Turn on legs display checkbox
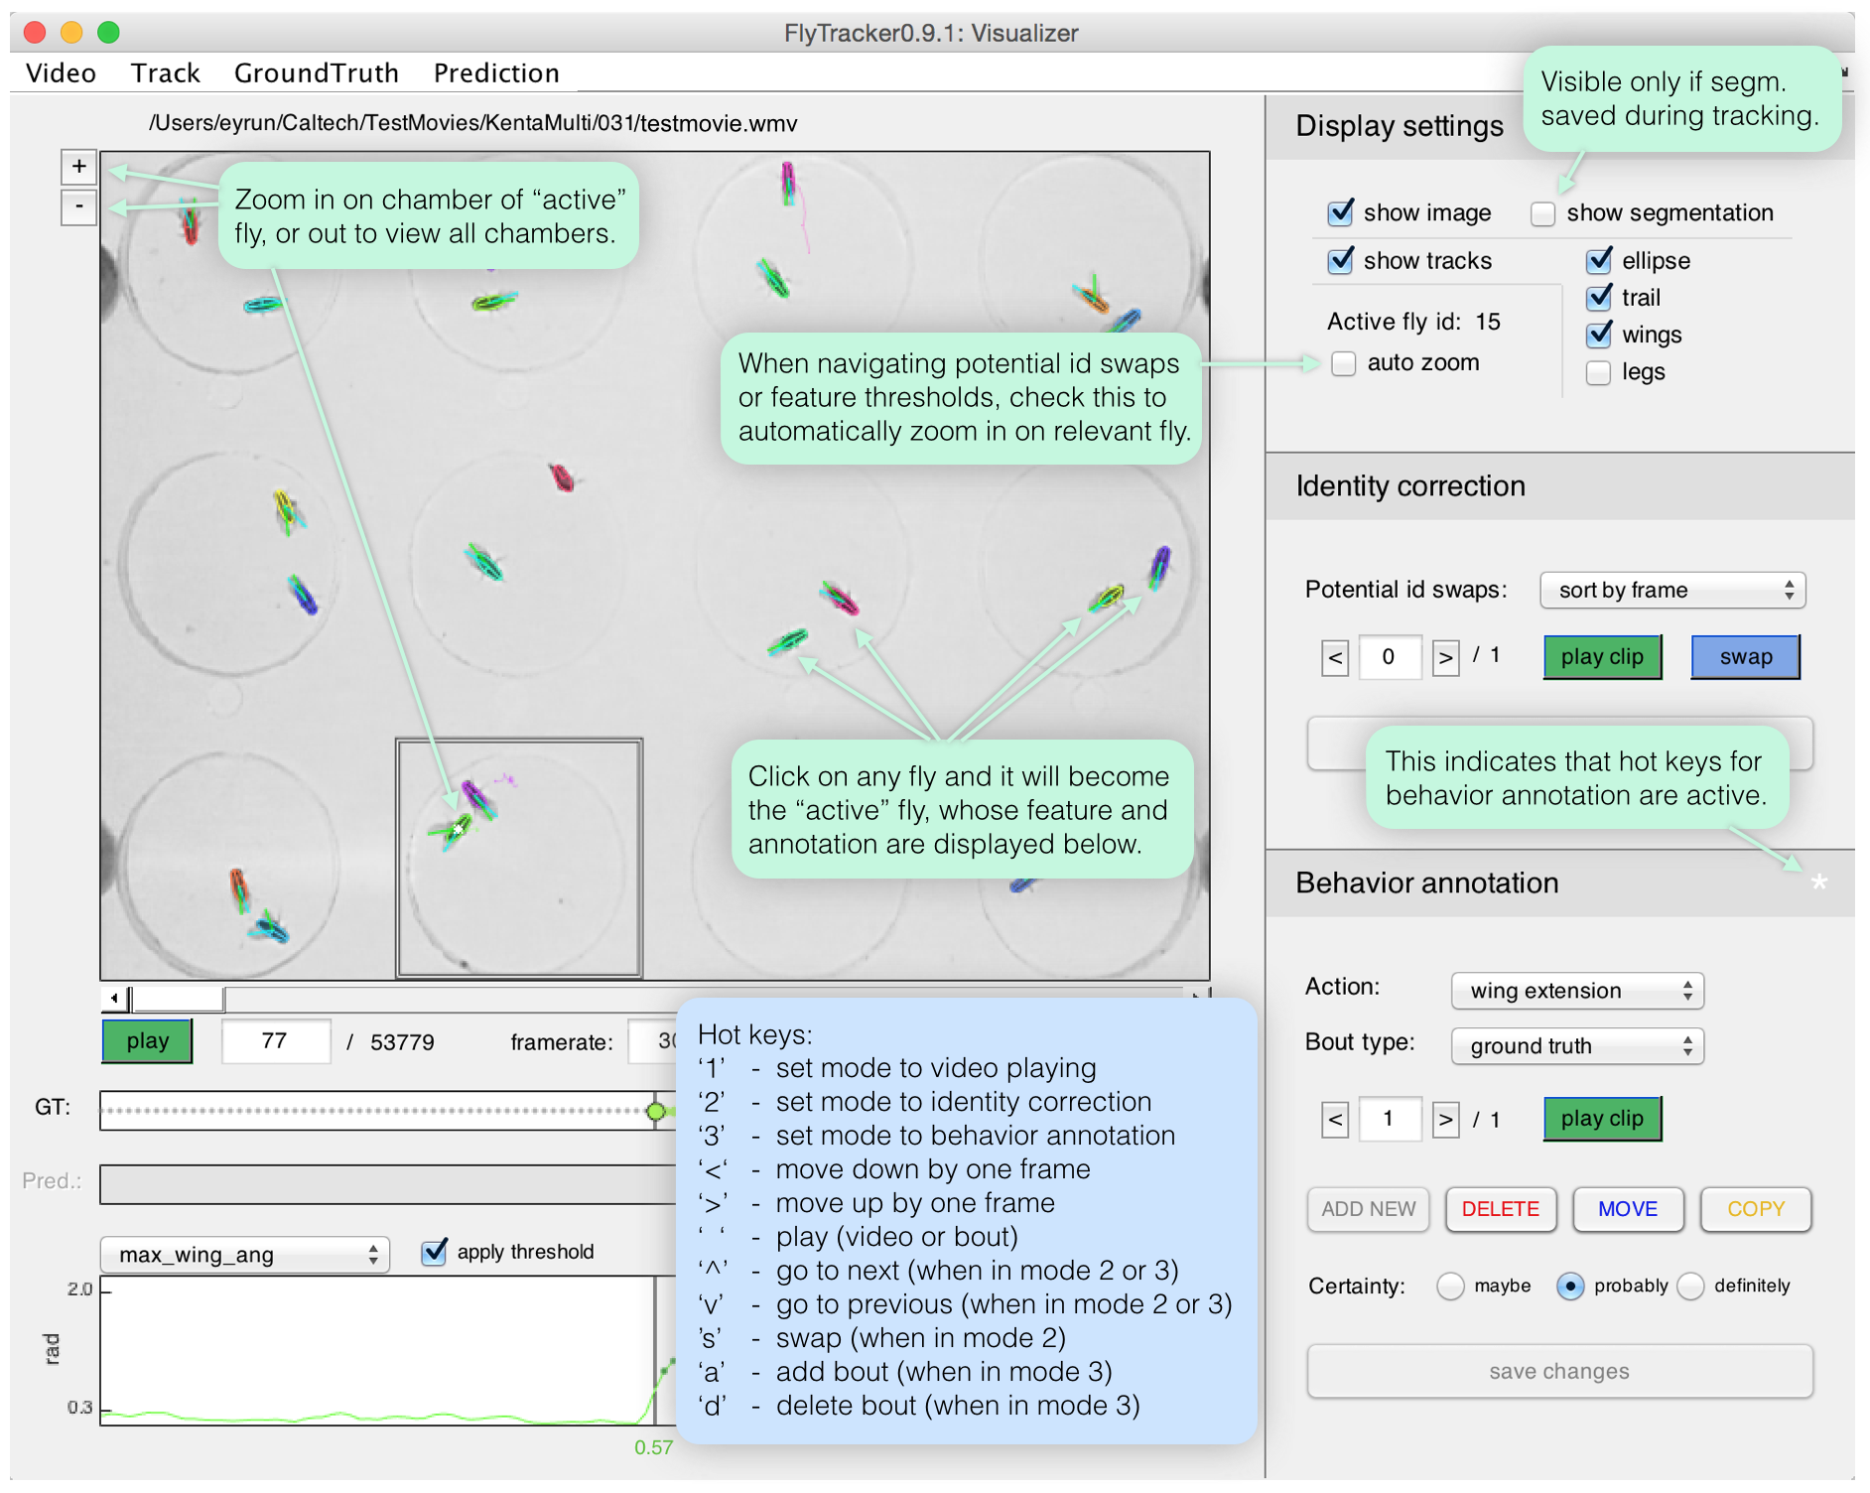1870x1493 pixels. click(x=1598, y=372)
